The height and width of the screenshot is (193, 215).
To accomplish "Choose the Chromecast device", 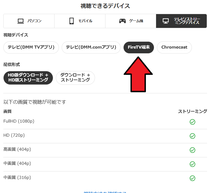I will [x=174, y=47].
